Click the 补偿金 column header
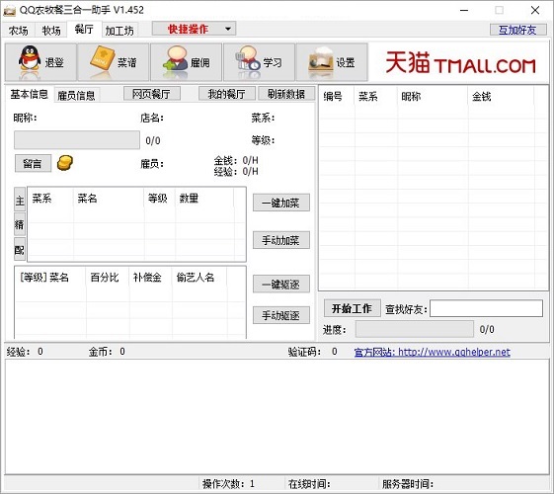The height and width of the screenshot is (494, 554). pos(150,278)
